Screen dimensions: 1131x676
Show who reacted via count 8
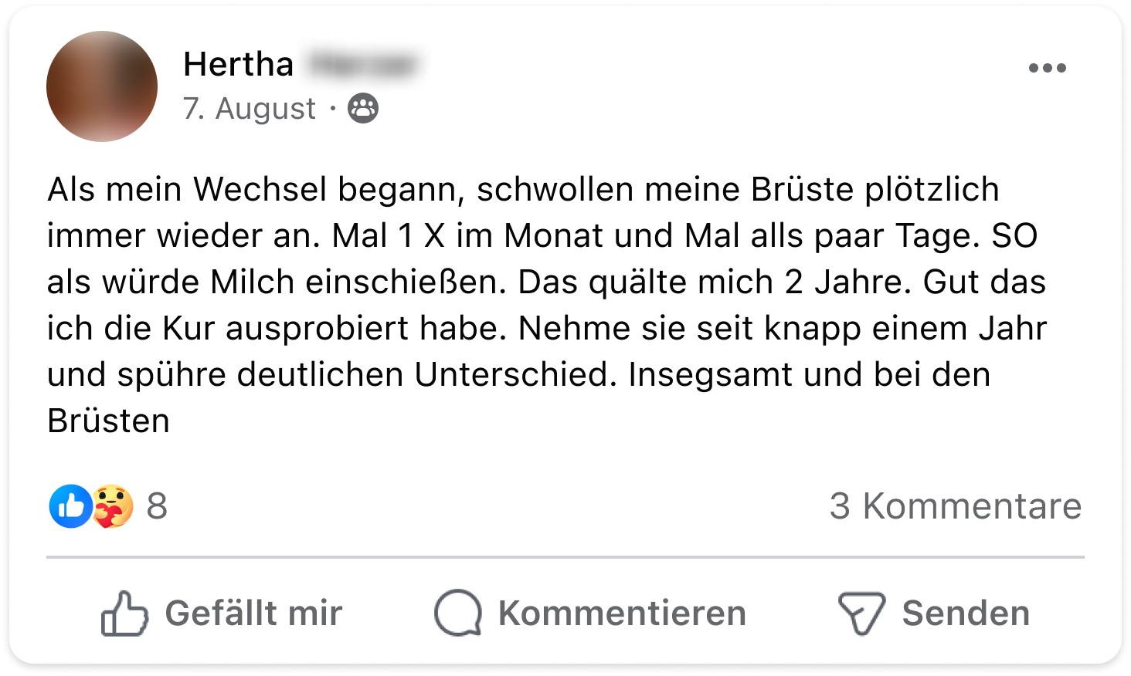coord(157,506)
